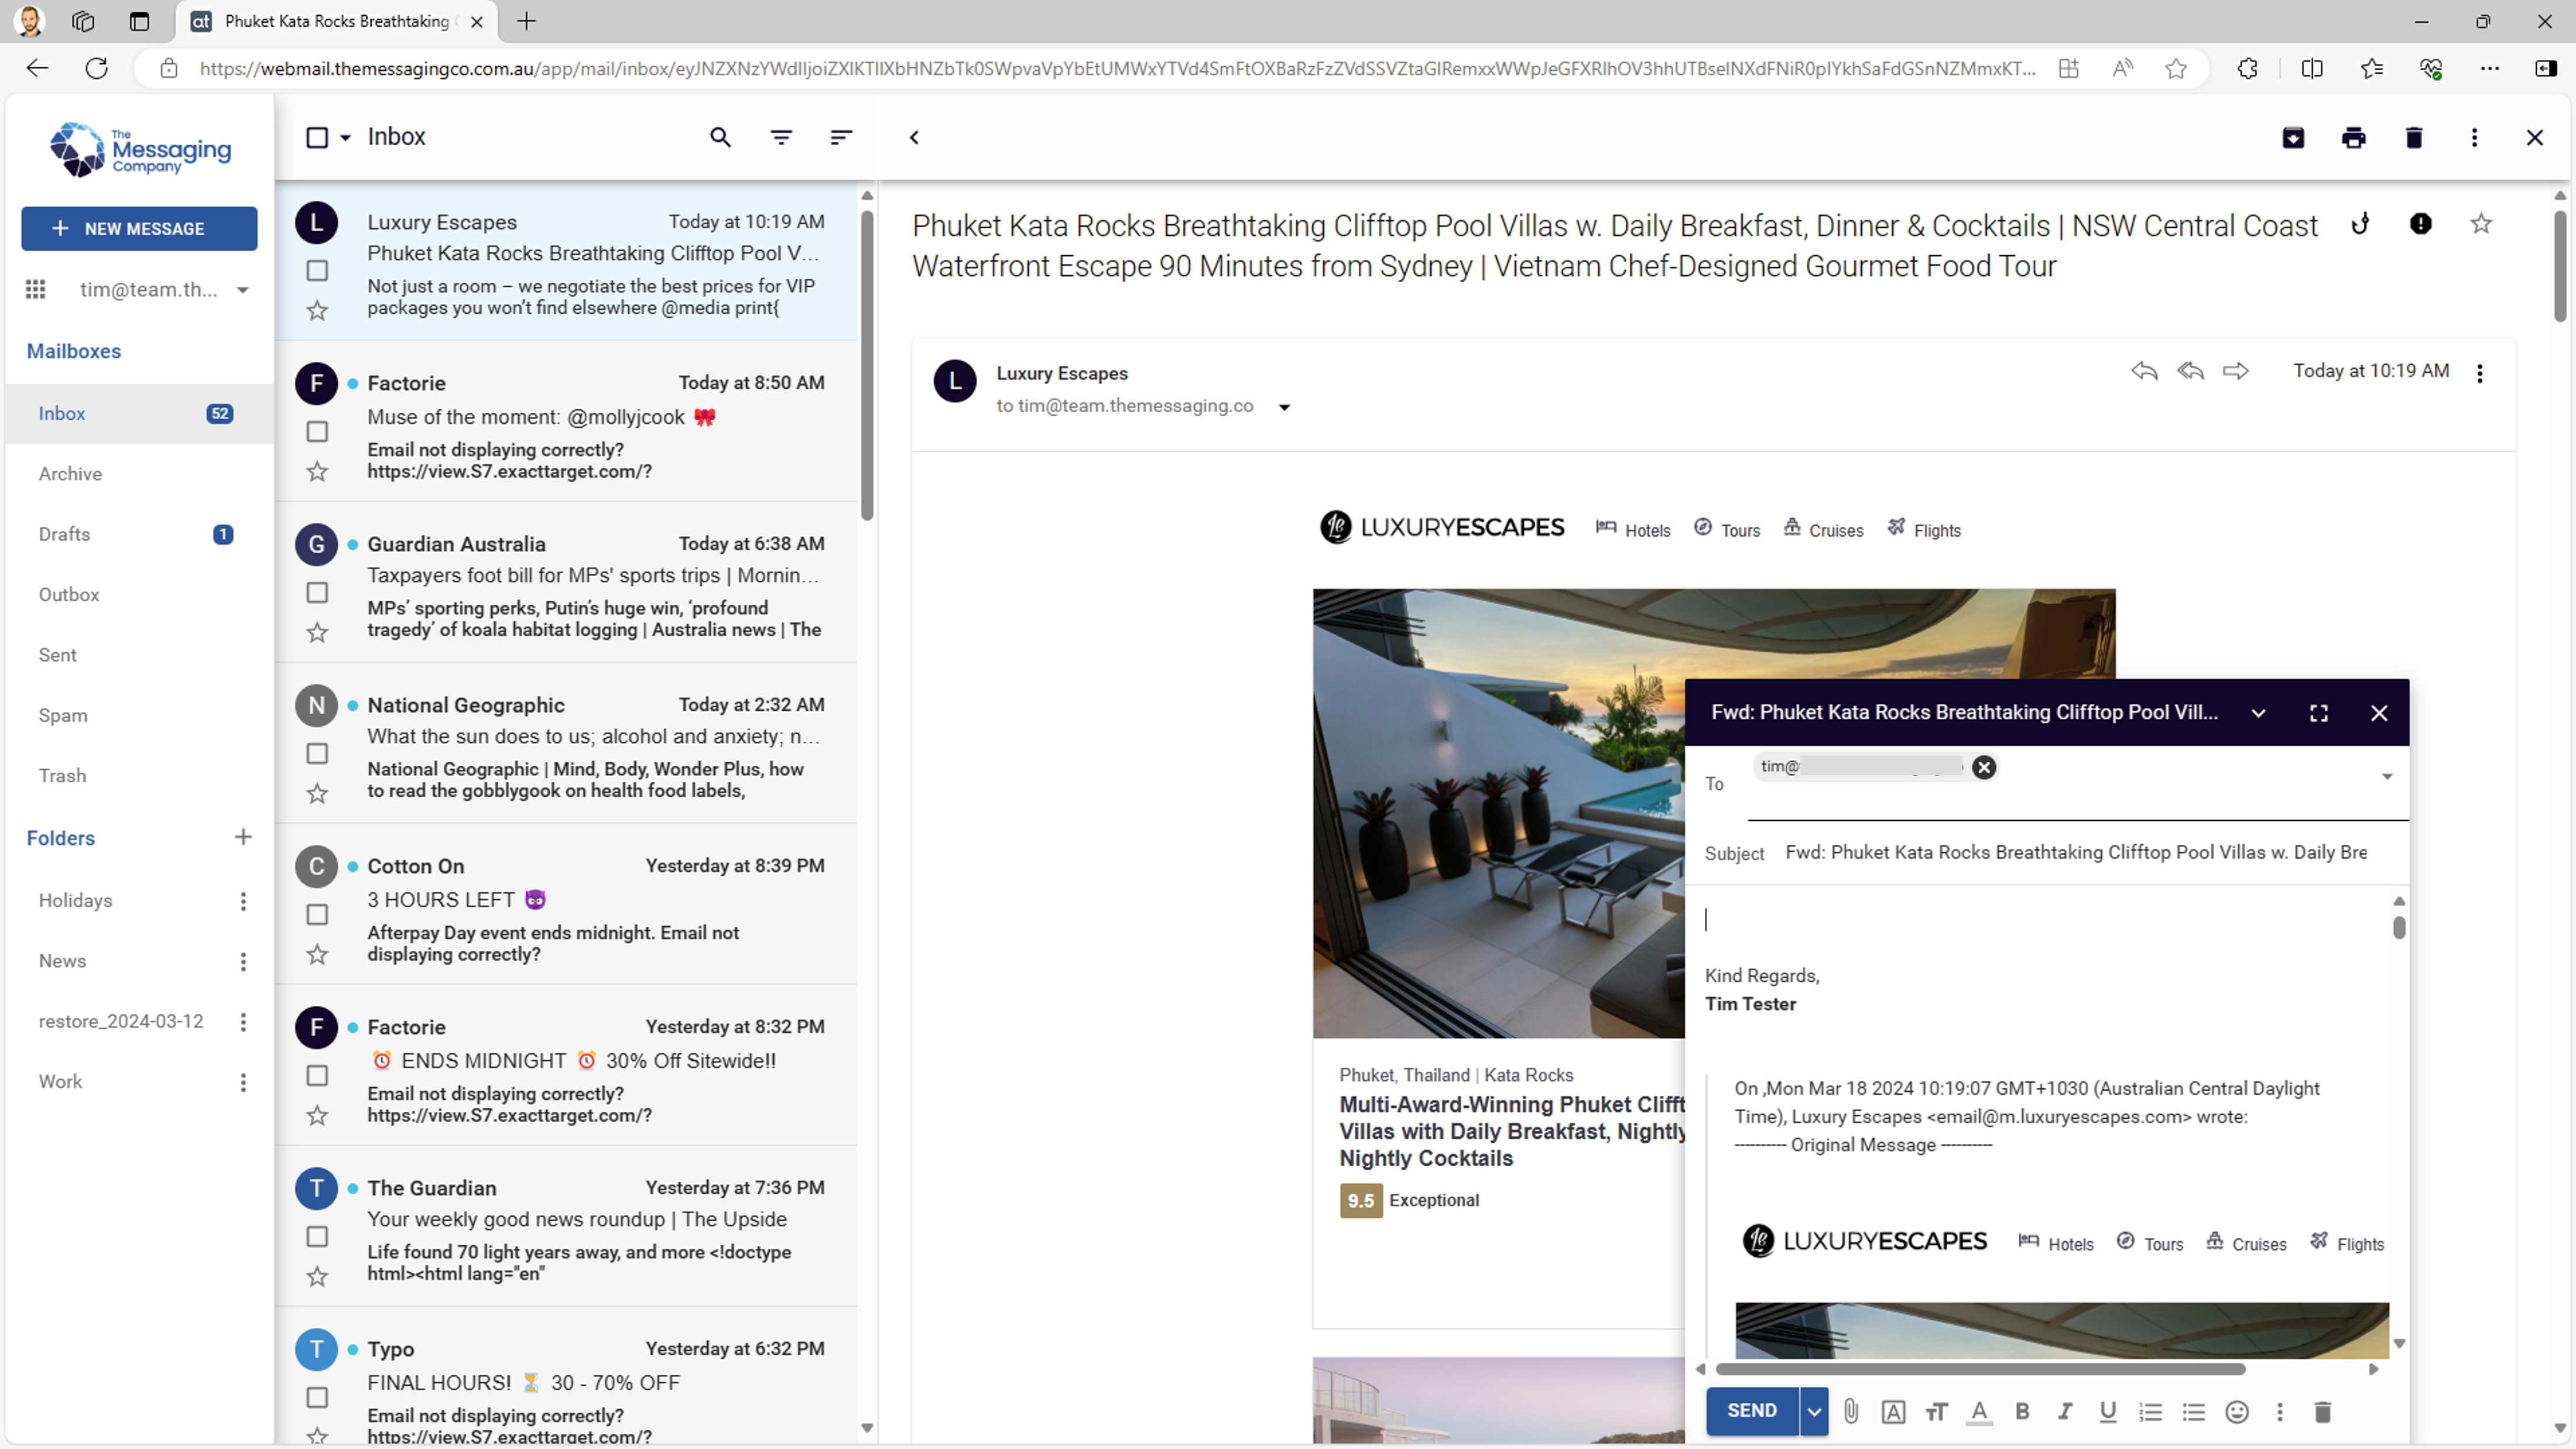Open the Trash mailbox
This screenshot has height=1449, width=2576.
coord(139,776)
